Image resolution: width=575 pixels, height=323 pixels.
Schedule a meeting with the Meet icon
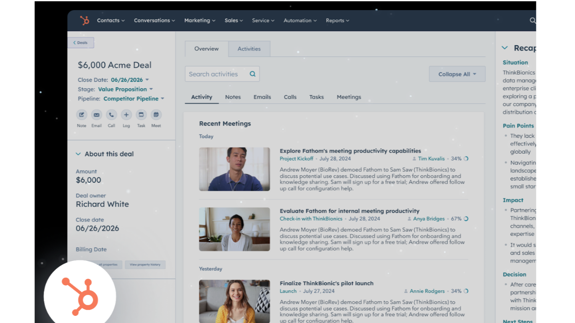(x=156, y=115)
